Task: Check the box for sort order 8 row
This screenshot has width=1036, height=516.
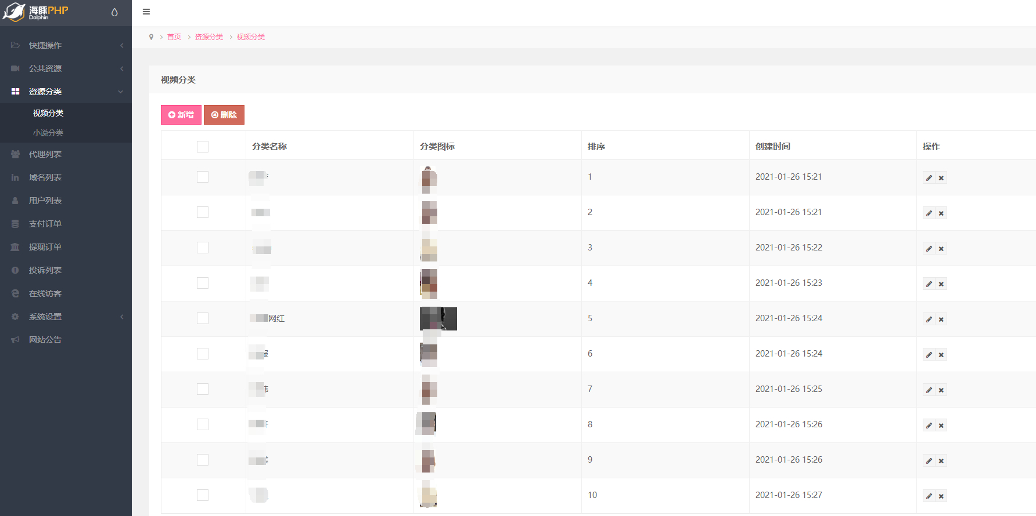Action: (203, 424)
